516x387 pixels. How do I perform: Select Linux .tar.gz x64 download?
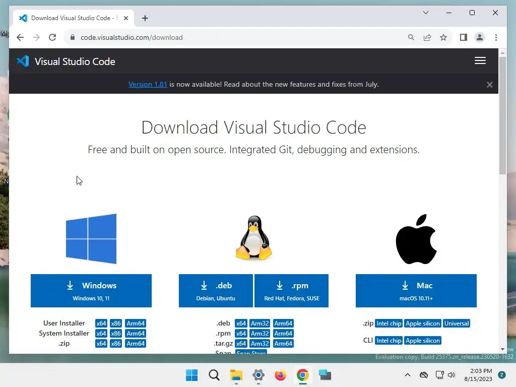[241, 344]
